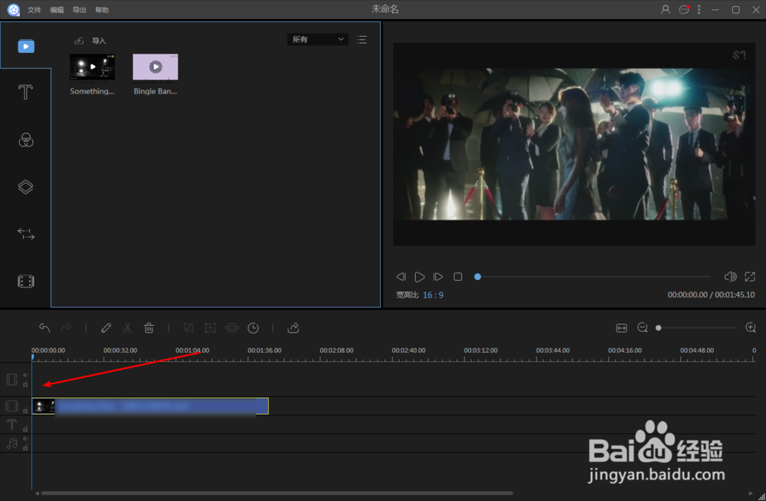Click the Bingle Ban... file name

pyautogui.click(x=155, y=91)
